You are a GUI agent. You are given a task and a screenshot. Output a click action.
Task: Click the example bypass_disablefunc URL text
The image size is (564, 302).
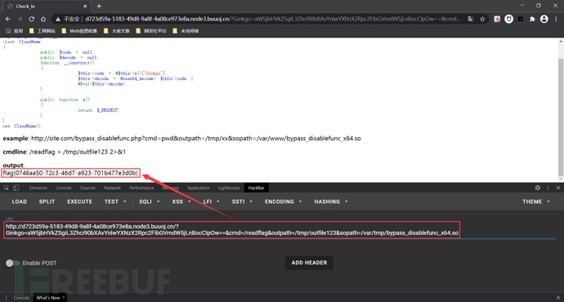(x=196, y=138)
